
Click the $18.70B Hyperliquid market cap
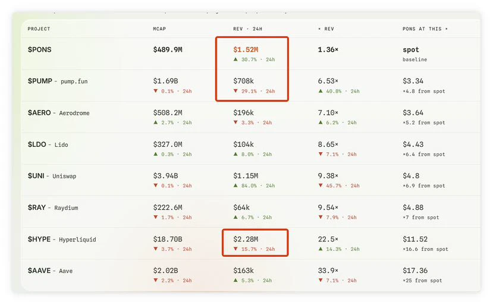(168, 239)
